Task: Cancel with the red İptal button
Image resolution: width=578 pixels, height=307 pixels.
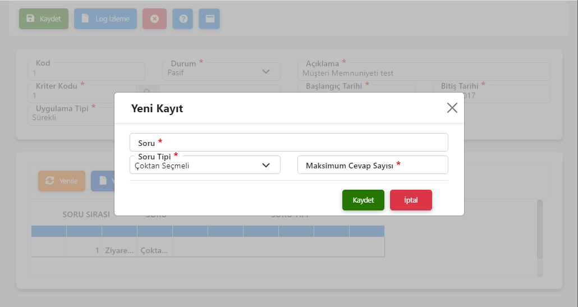Action: pos(411,200)
